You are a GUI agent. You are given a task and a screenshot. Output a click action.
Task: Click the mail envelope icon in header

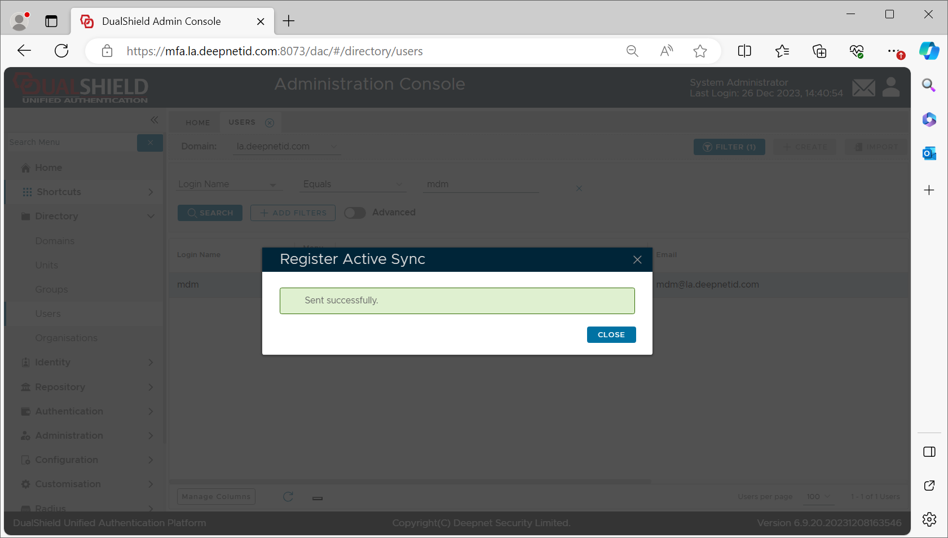click(863, 88)
